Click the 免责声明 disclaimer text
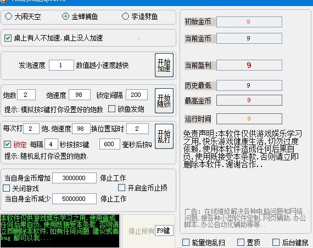Screen dimensions: 313x248 [243, 149]
